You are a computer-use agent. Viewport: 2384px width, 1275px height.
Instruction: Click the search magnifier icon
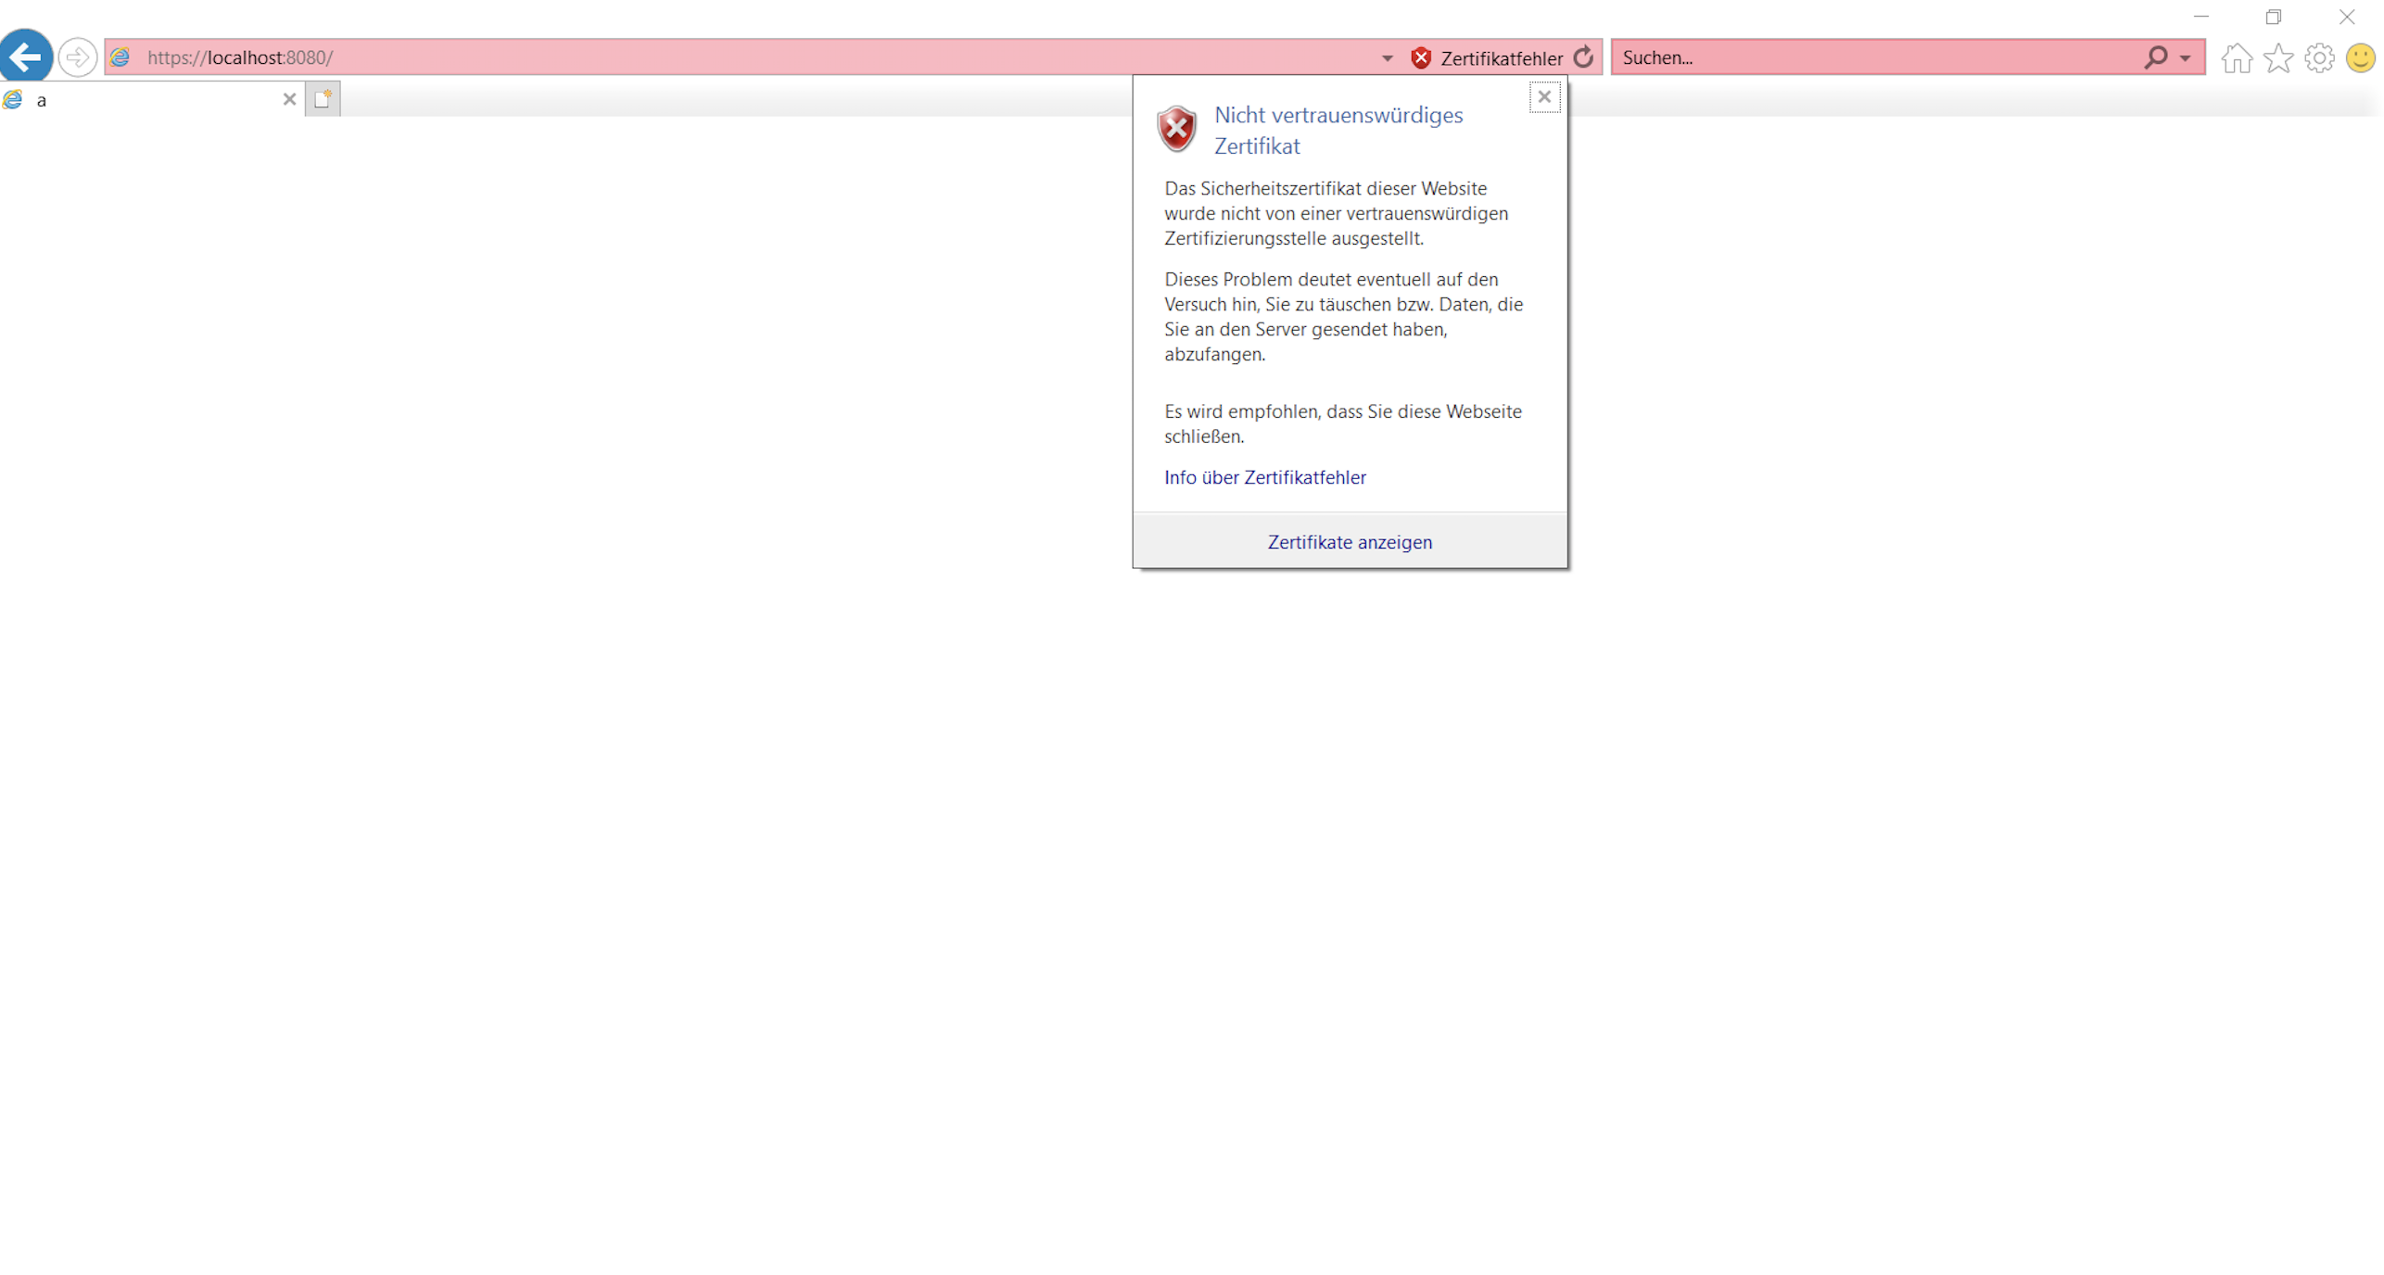click(2154, 57)
